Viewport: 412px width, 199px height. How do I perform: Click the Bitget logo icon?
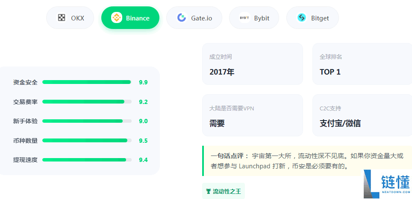click(x=302, y=18)
